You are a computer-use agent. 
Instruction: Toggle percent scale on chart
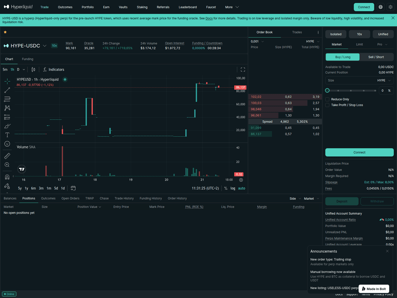coord(226,188)
